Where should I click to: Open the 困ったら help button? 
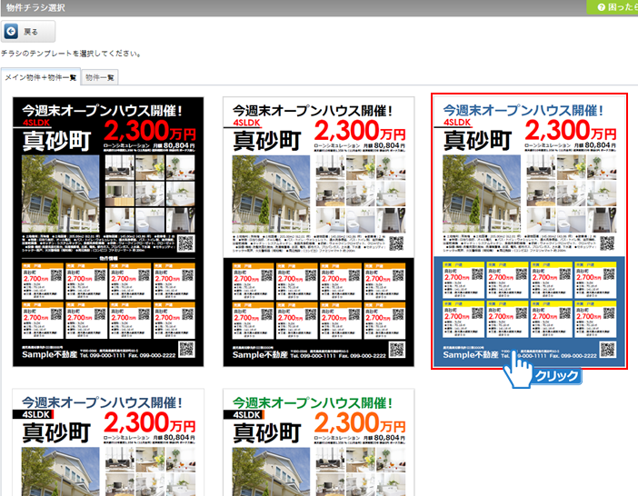tap(613, 7)
